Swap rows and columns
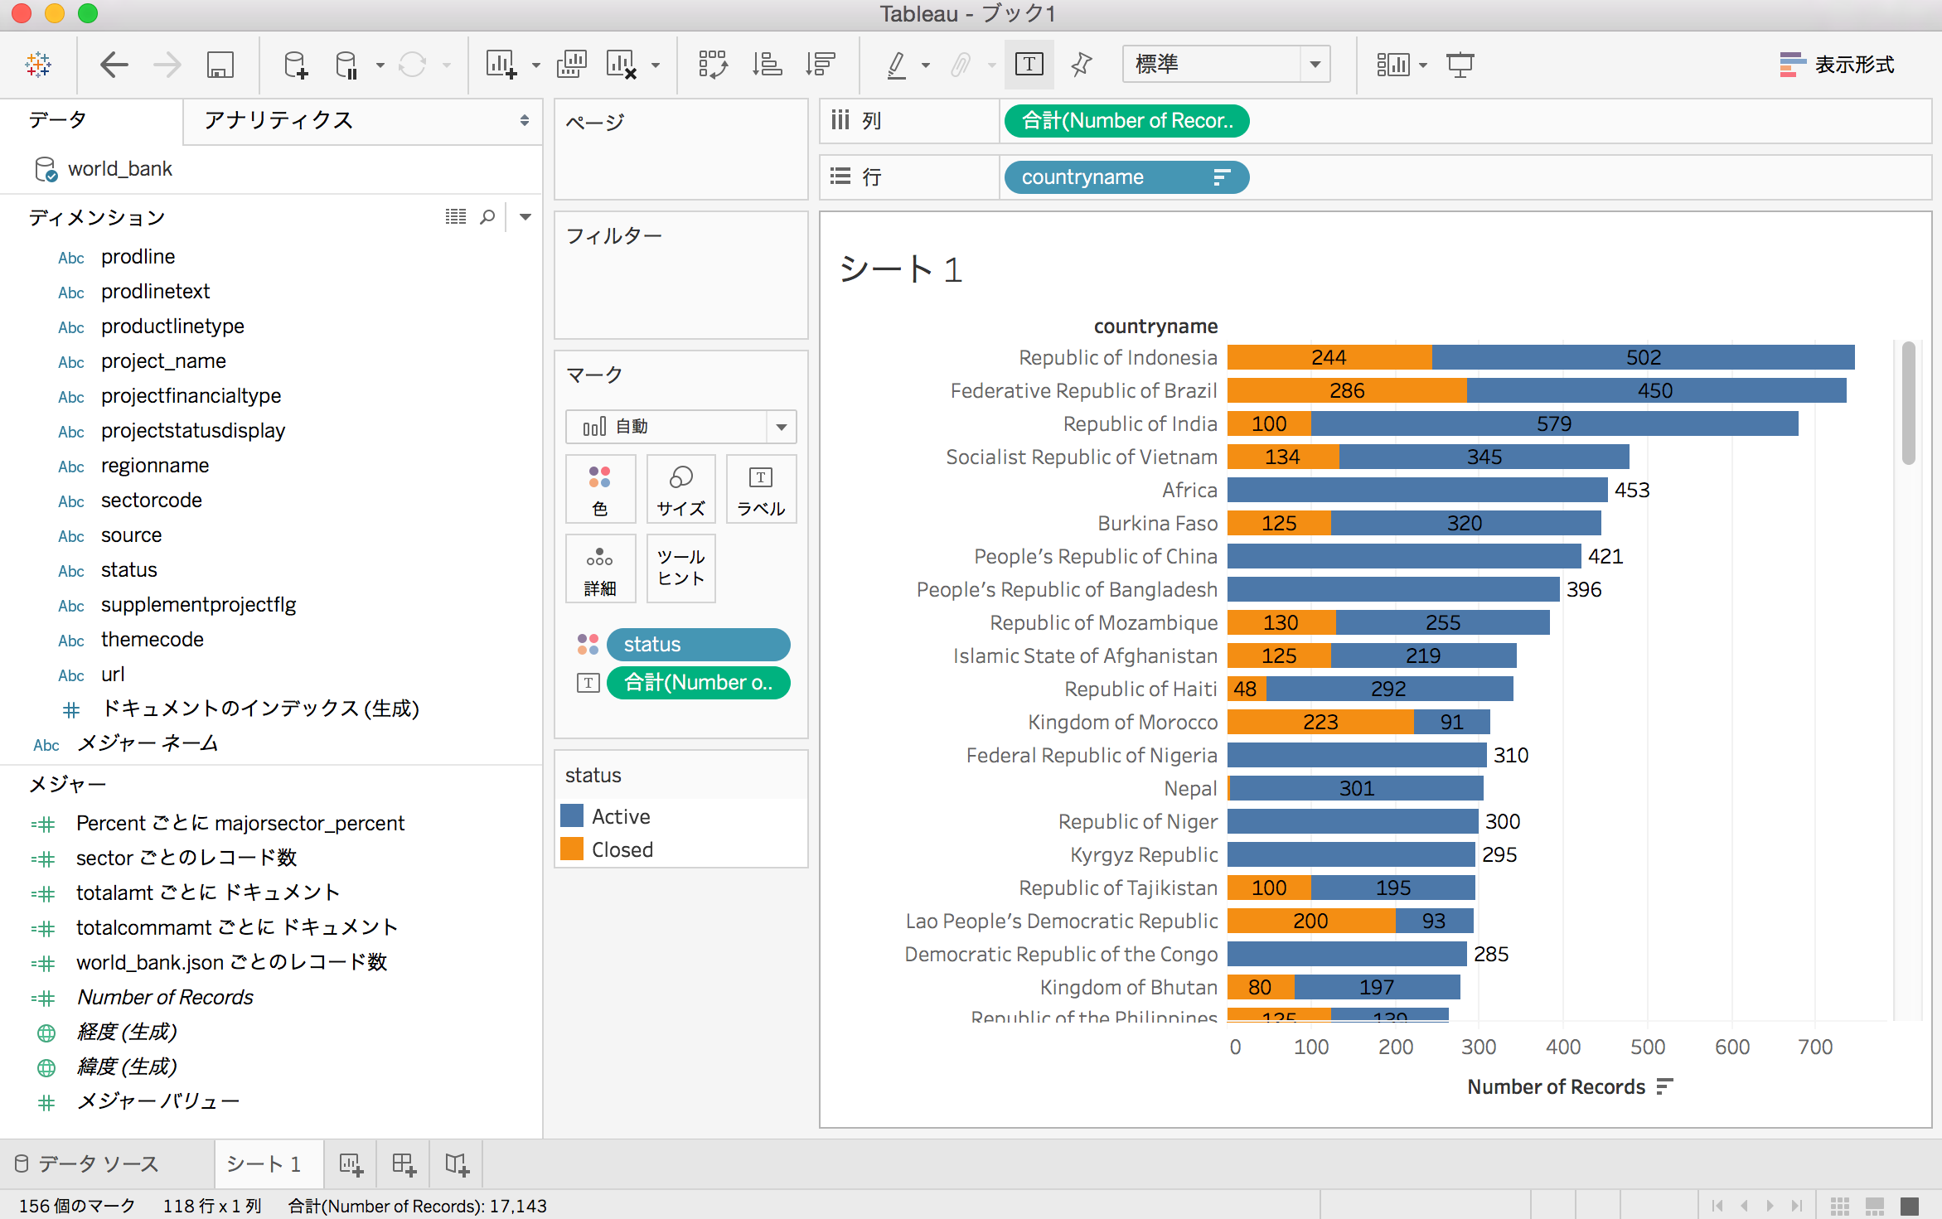Screen dimensions: 1942x1219 (713, 64)
